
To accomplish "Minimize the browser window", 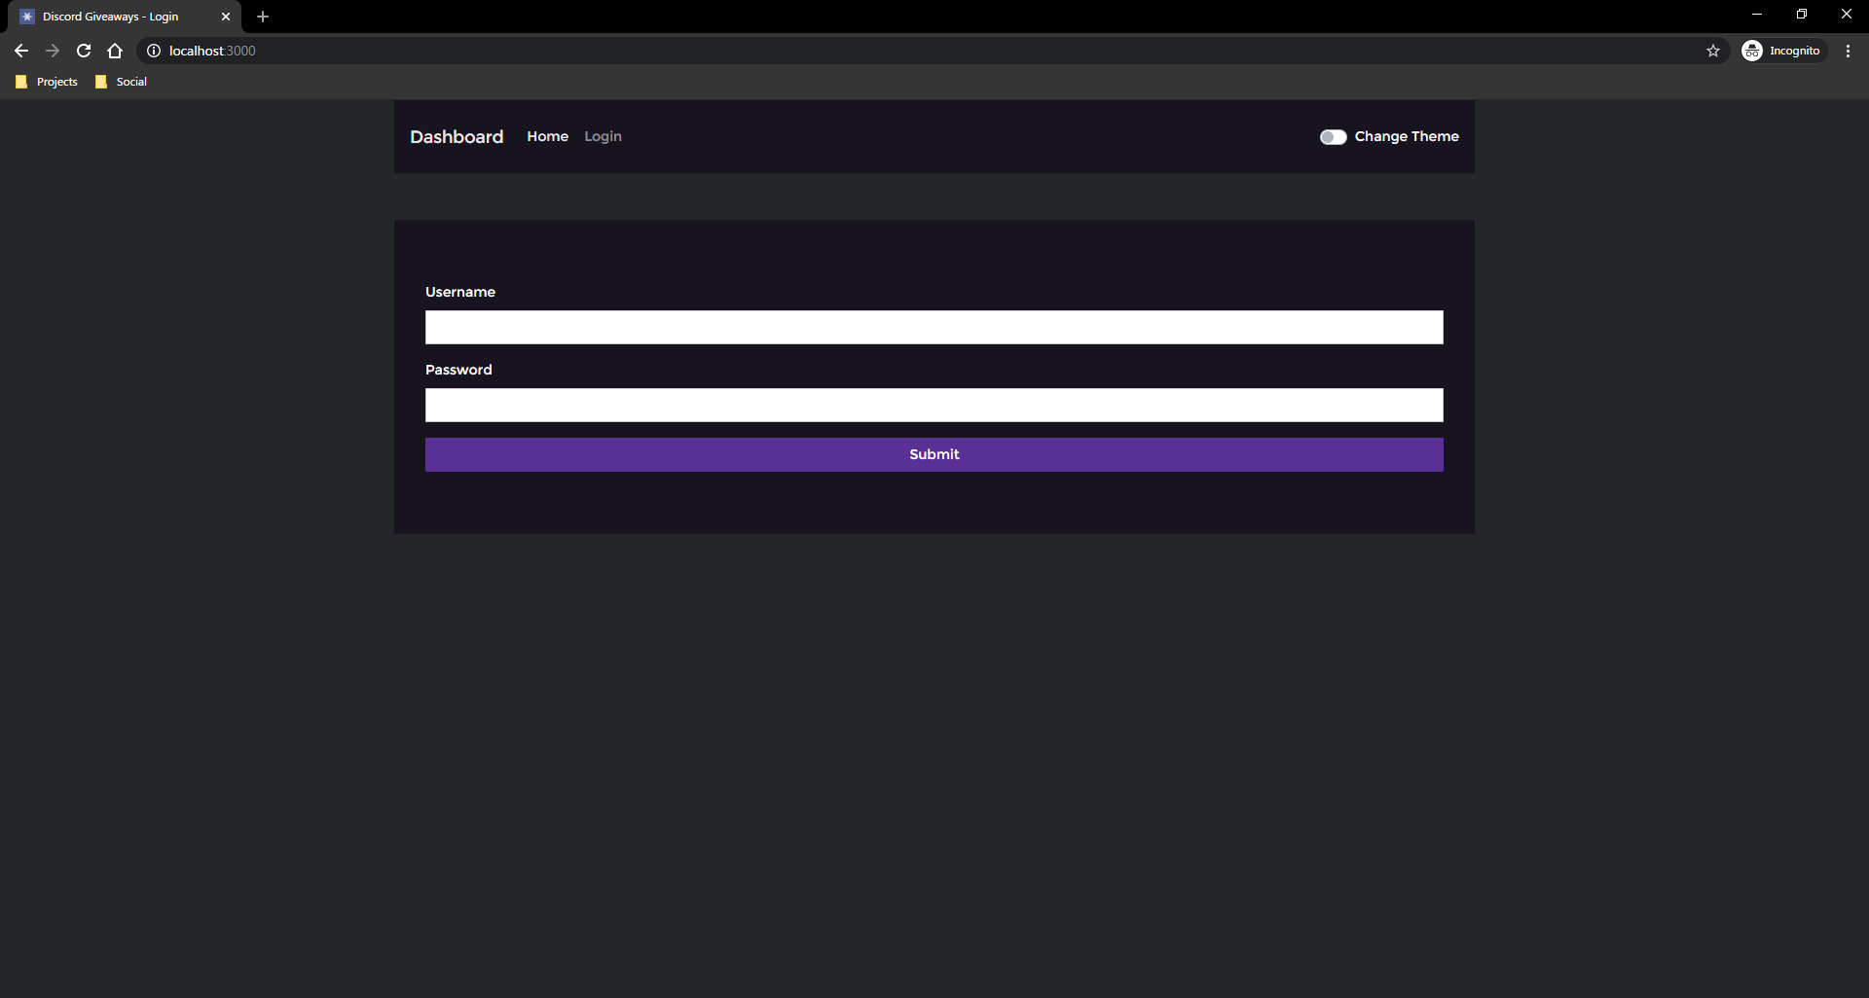I will pos(1757,15).
